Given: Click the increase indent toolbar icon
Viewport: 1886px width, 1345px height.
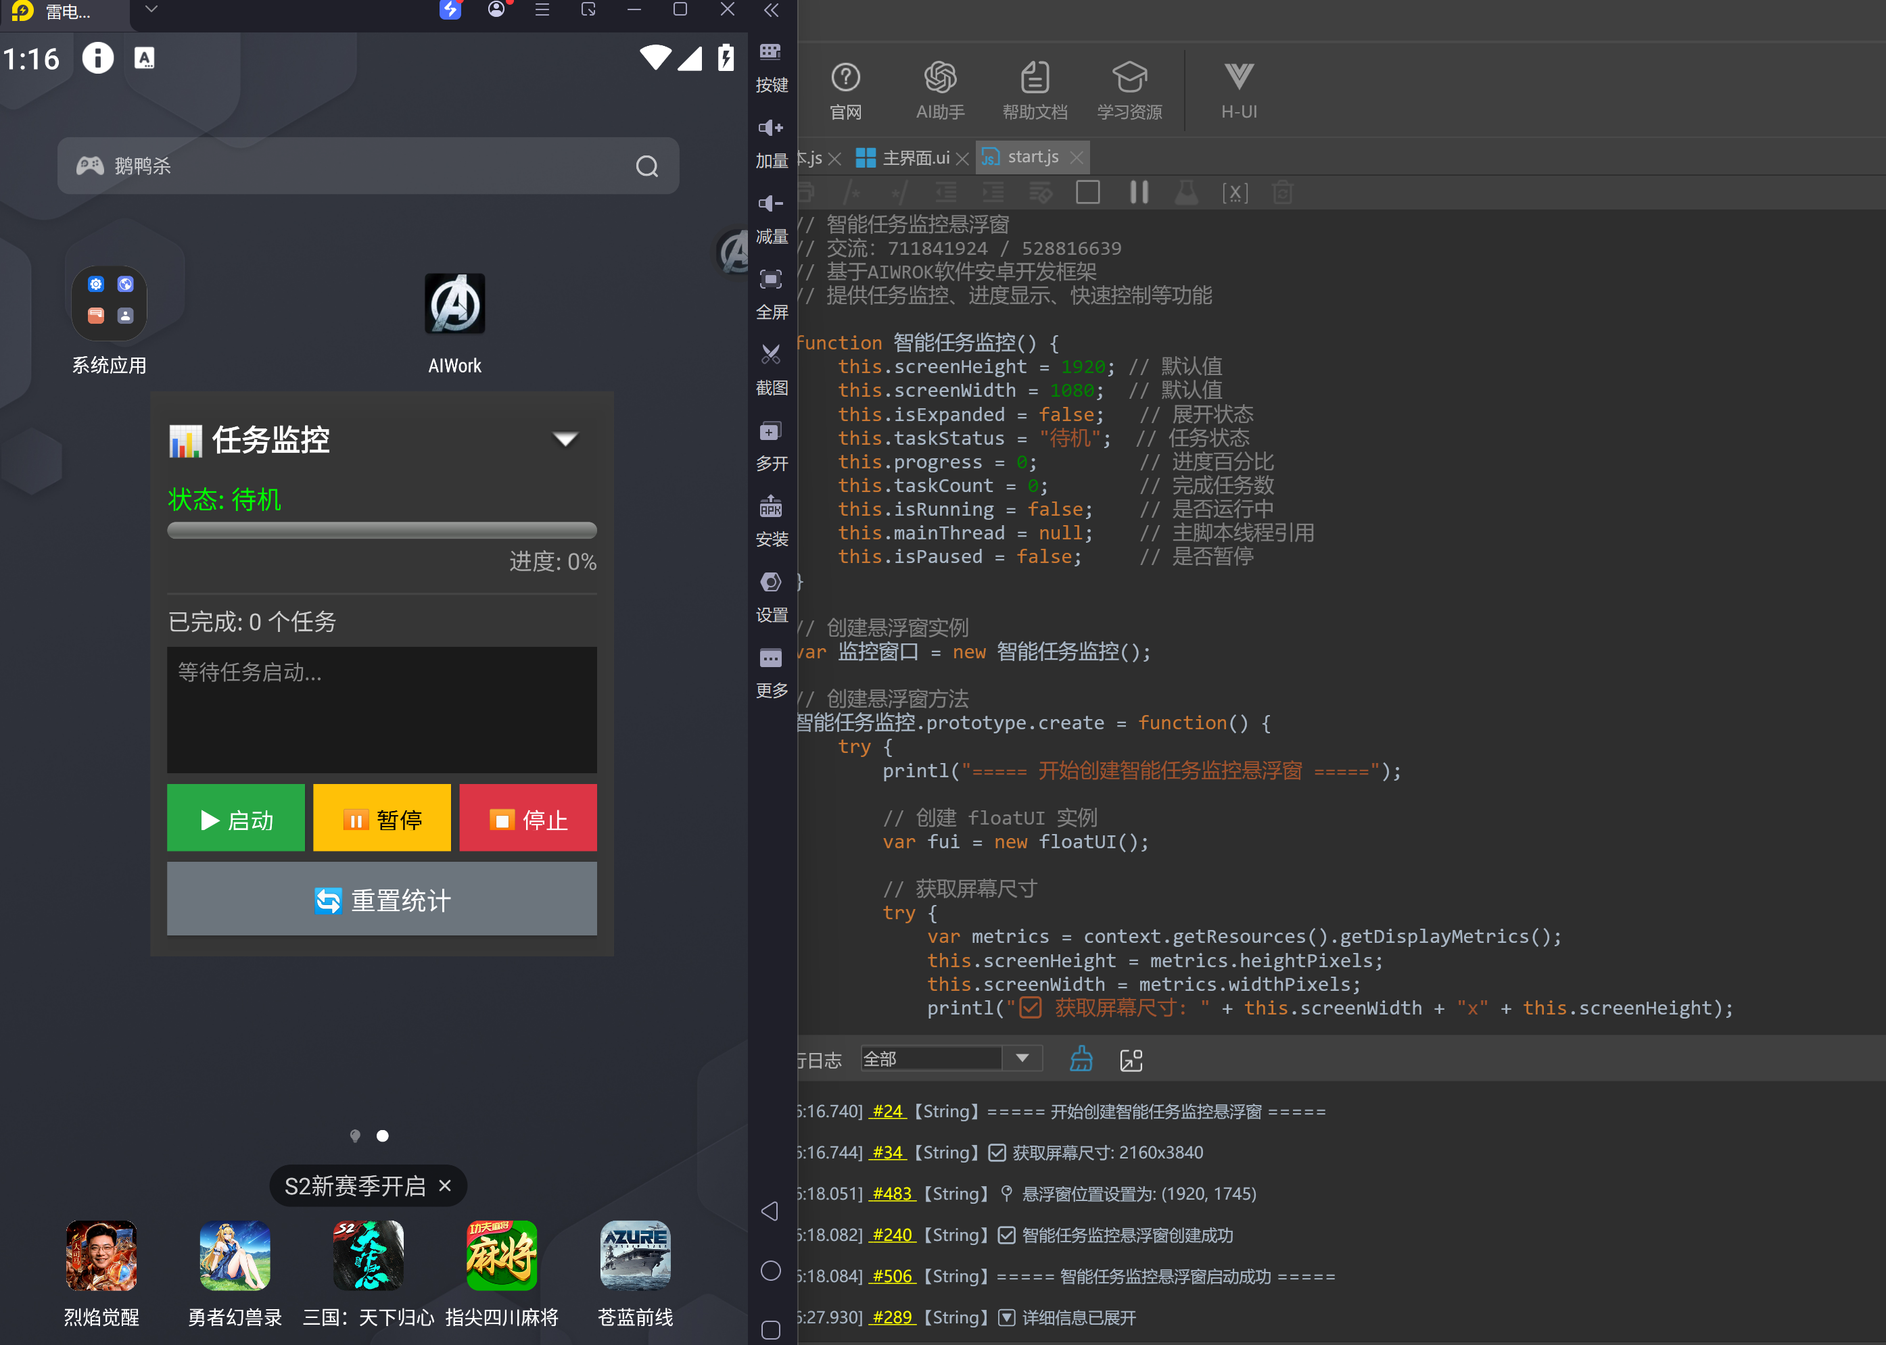Looking at the screenshot, I should click(993, 192).
